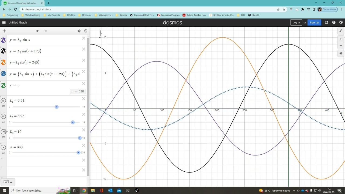345x194 pixels.
Task: Open the Windows Start menu
Action: tap(4, 190)
